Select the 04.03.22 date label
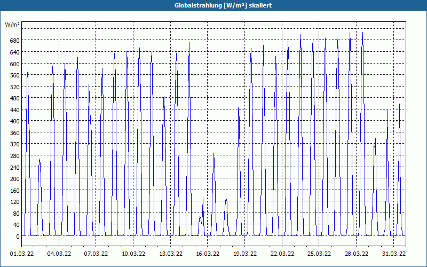The image size is (427, 267). point(59,254)
